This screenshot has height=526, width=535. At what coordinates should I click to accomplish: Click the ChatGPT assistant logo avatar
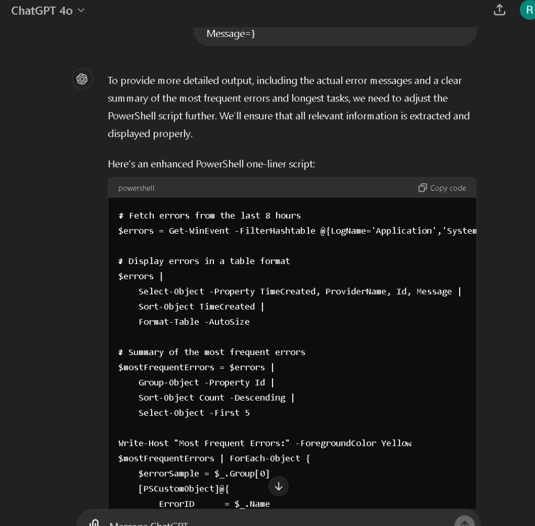[82, 79]
